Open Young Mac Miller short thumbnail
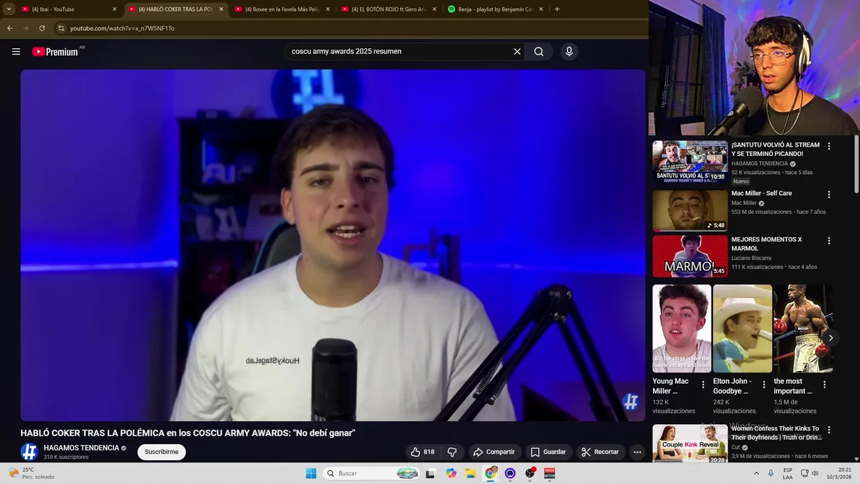 (682, 329)
